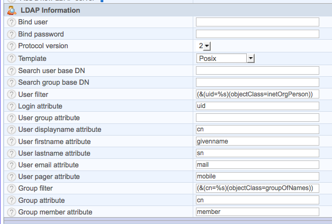Open the Protocol version dropdown
The width and height of the screenshot is (332, 224).
click(x=204, y=47)
